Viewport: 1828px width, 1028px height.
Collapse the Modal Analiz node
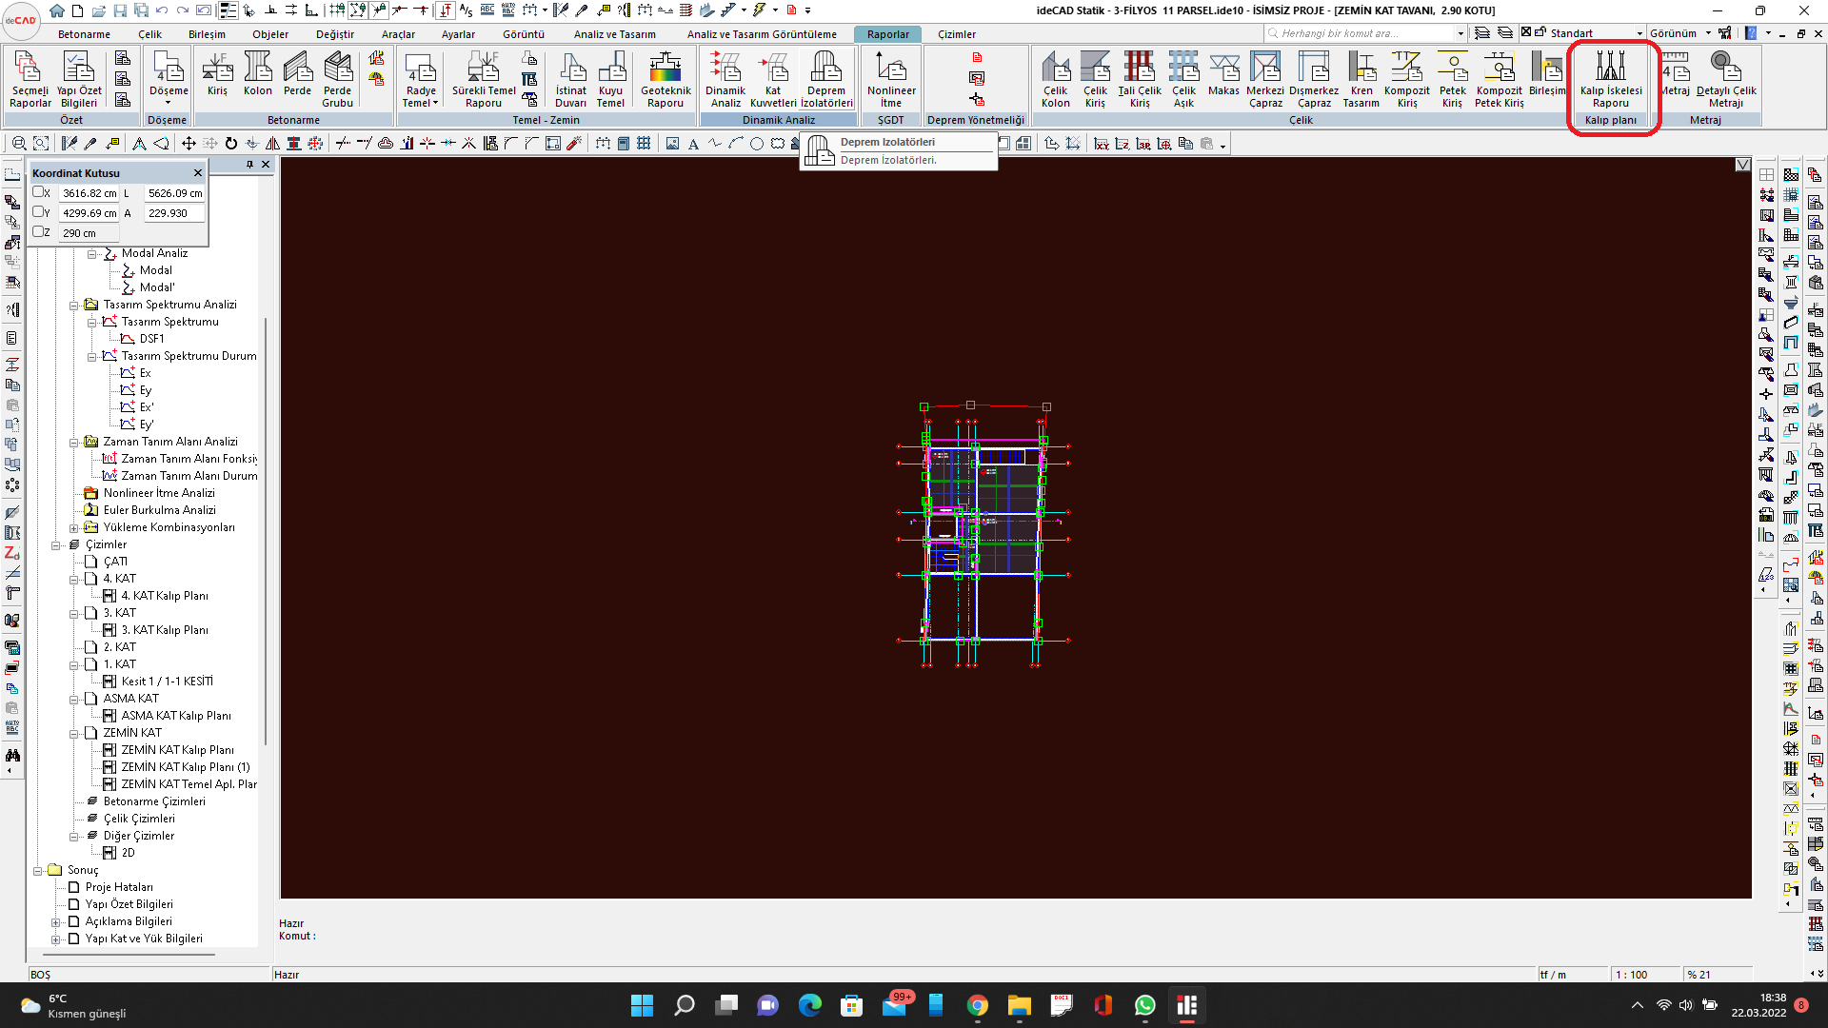coord(92,254)
